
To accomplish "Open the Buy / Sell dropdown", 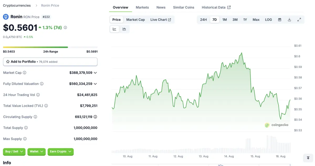I will pos(14,152).
